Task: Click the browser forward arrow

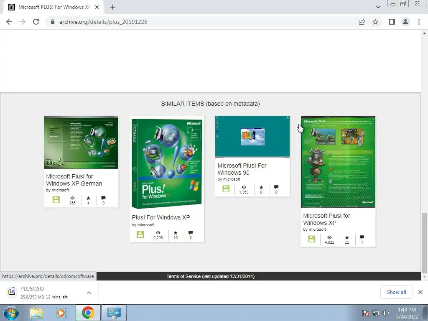Action: [23, 22]
